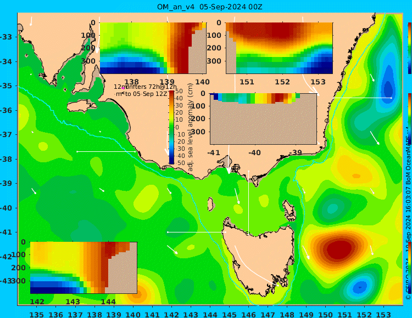Click the central sea level anomaly colorbar
Screen dimensions: 412x318
point(171,127)
